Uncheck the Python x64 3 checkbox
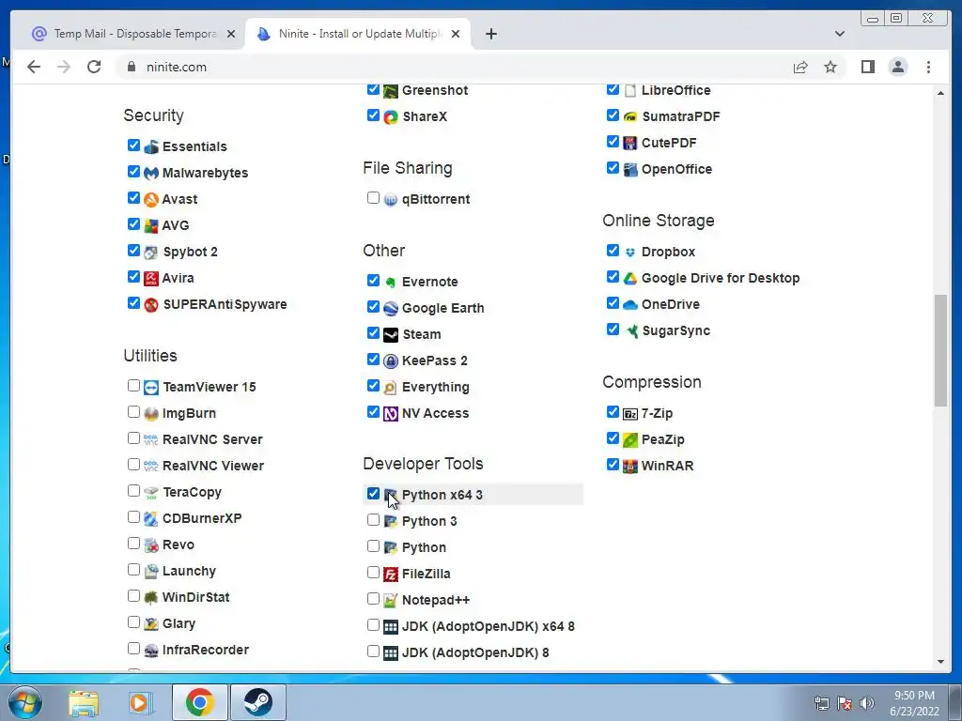Image resolution: width=962 pixels, height=721 pixels. click(x=373, y=494)
